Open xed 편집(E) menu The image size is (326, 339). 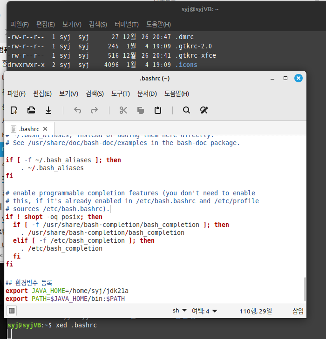click(42, 93)
